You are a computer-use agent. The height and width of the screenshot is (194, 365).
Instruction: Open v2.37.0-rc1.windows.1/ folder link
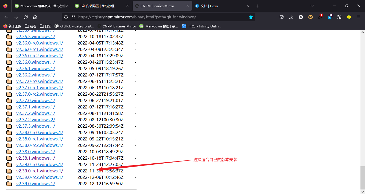tap(40, 88)
